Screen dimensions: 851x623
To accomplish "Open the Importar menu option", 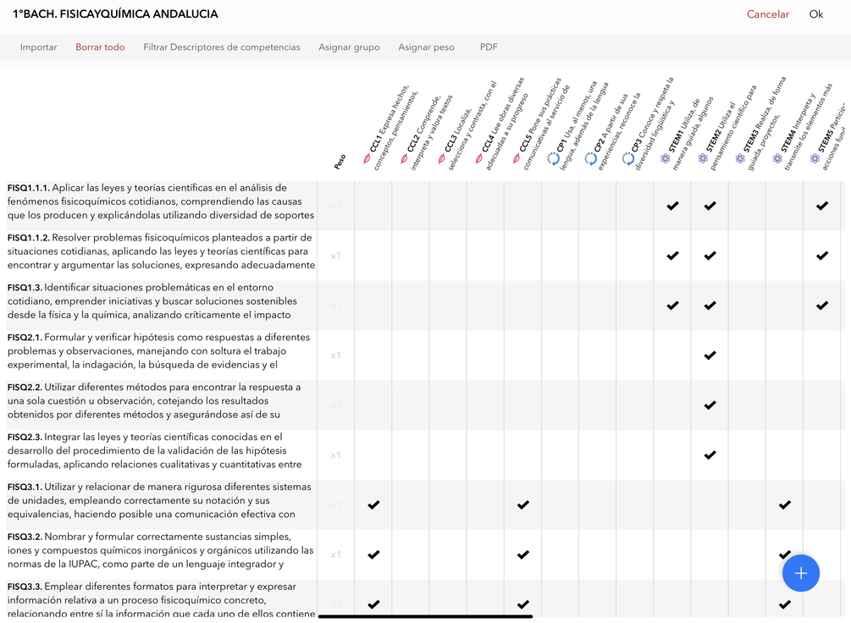I will click(x=39, y=47).
